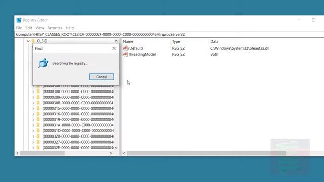The image size is (324, 182).
Task: Select the {0000031A-0000-0000-C000 key name
Action: 78,125
